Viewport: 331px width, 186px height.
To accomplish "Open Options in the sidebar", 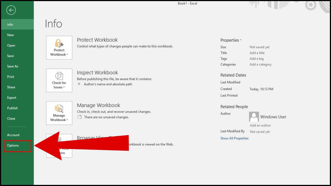I will (x=17, y=146).
